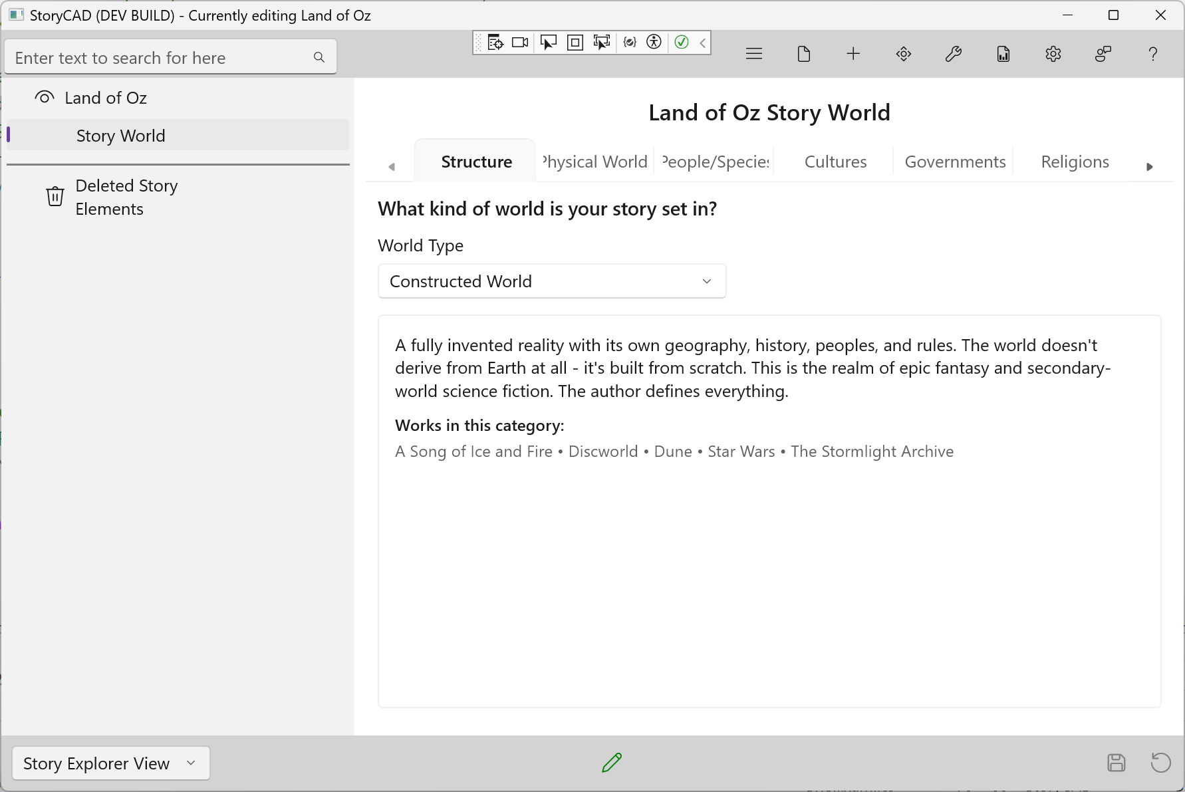
Task: Open the gear preferences icon
Action: click(1053, 54)
